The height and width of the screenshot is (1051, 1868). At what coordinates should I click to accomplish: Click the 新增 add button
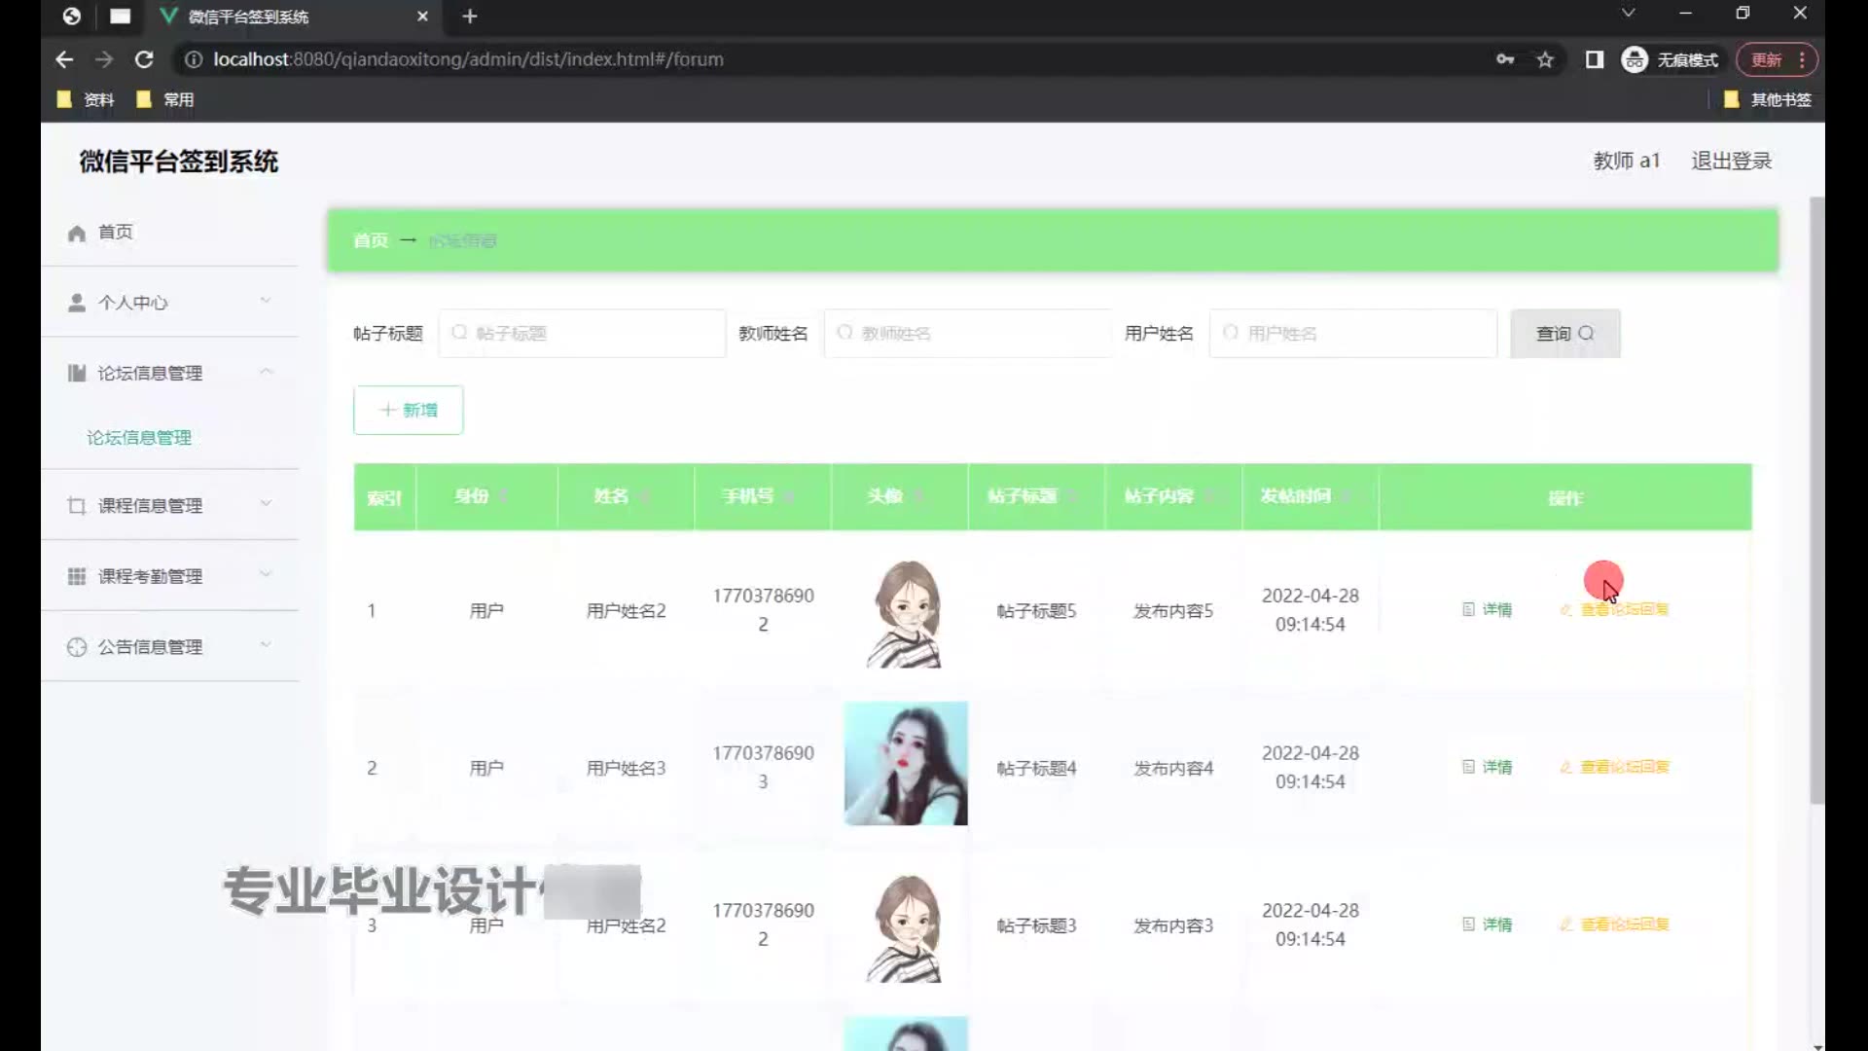[x=408, y=410]
